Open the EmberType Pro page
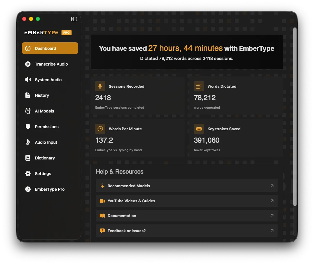The height and width of the screenshot is (264, 314). (x=50, y=189)
